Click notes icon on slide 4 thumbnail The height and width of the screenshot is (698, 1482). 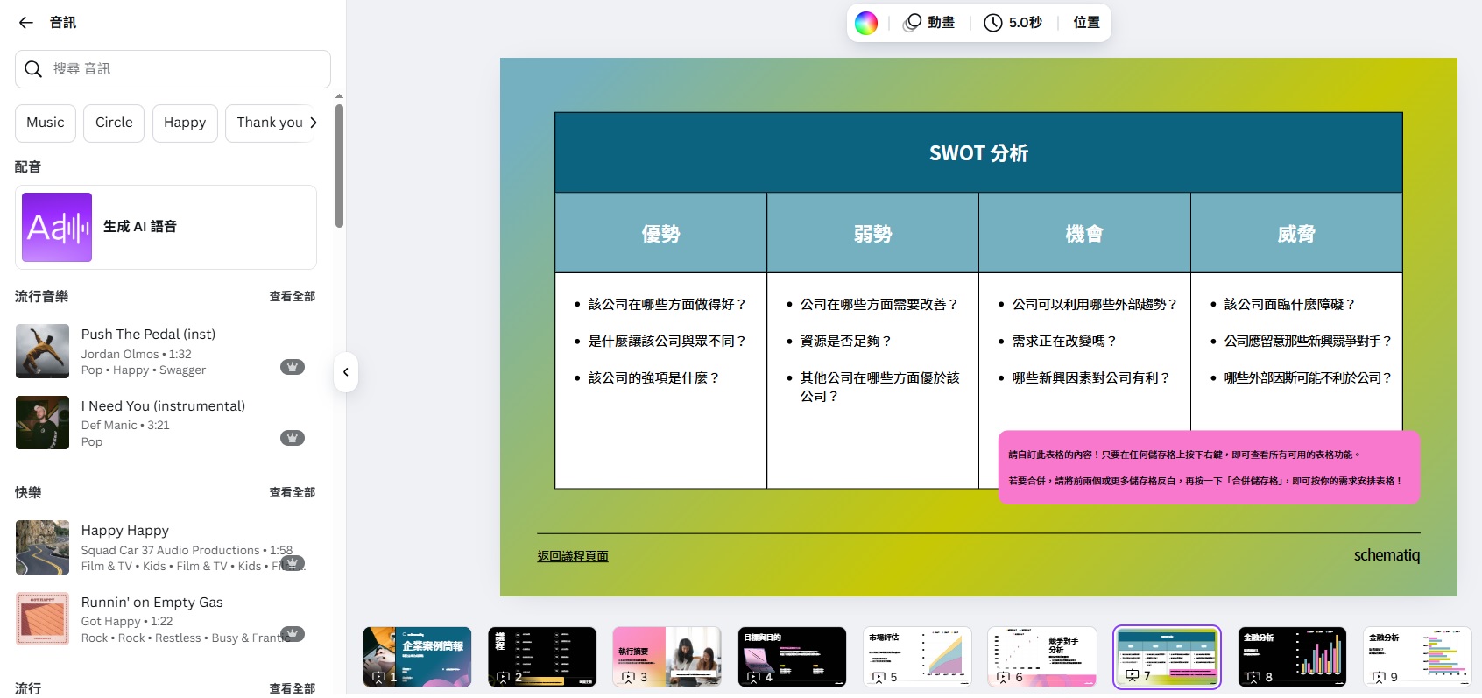tap(753, 677)
